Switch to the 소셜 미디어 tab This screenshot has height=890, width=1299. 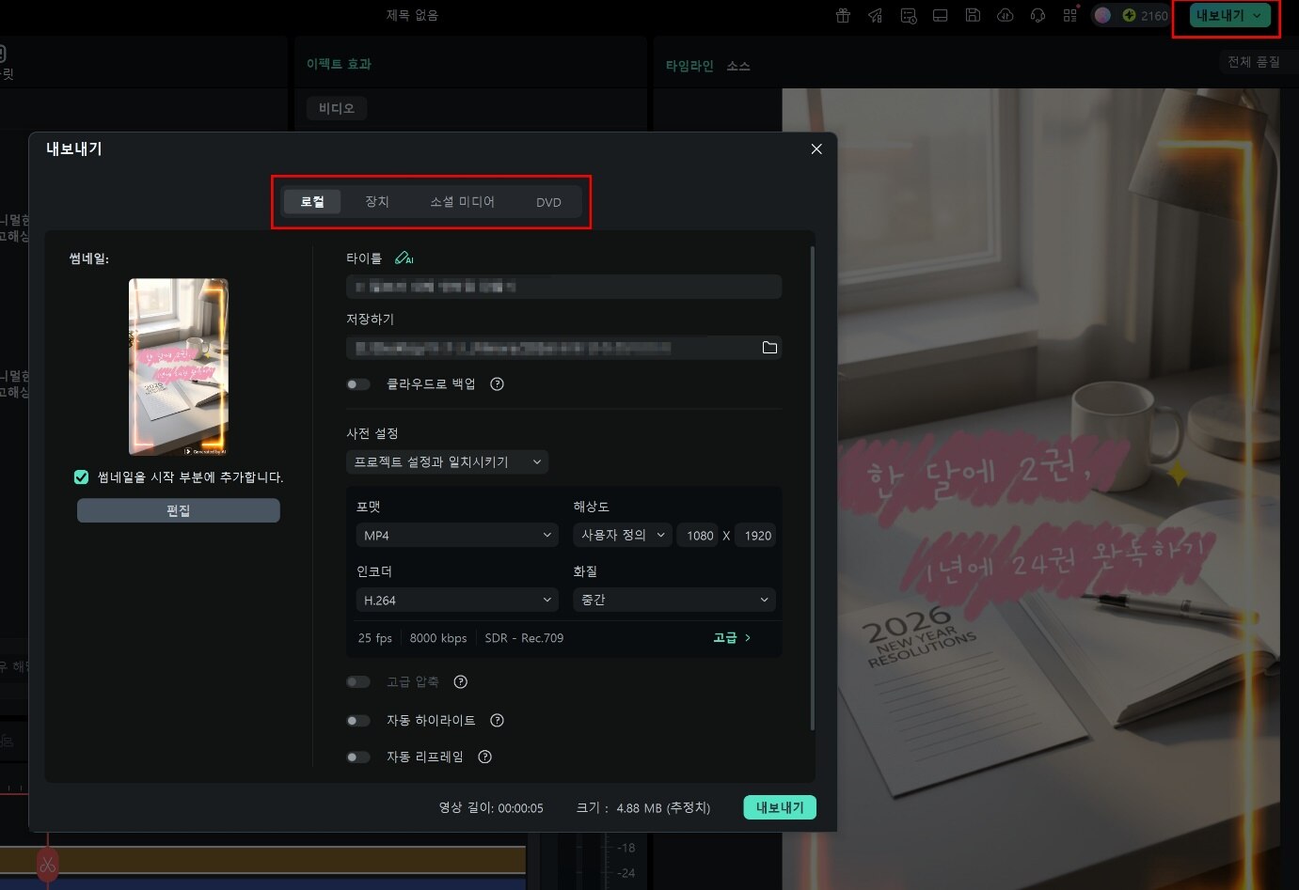pos(462,202)
